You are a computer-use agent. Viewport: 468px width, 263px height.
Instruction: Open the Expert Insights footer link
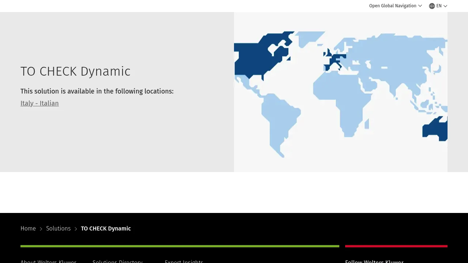(x=184, y=261)
